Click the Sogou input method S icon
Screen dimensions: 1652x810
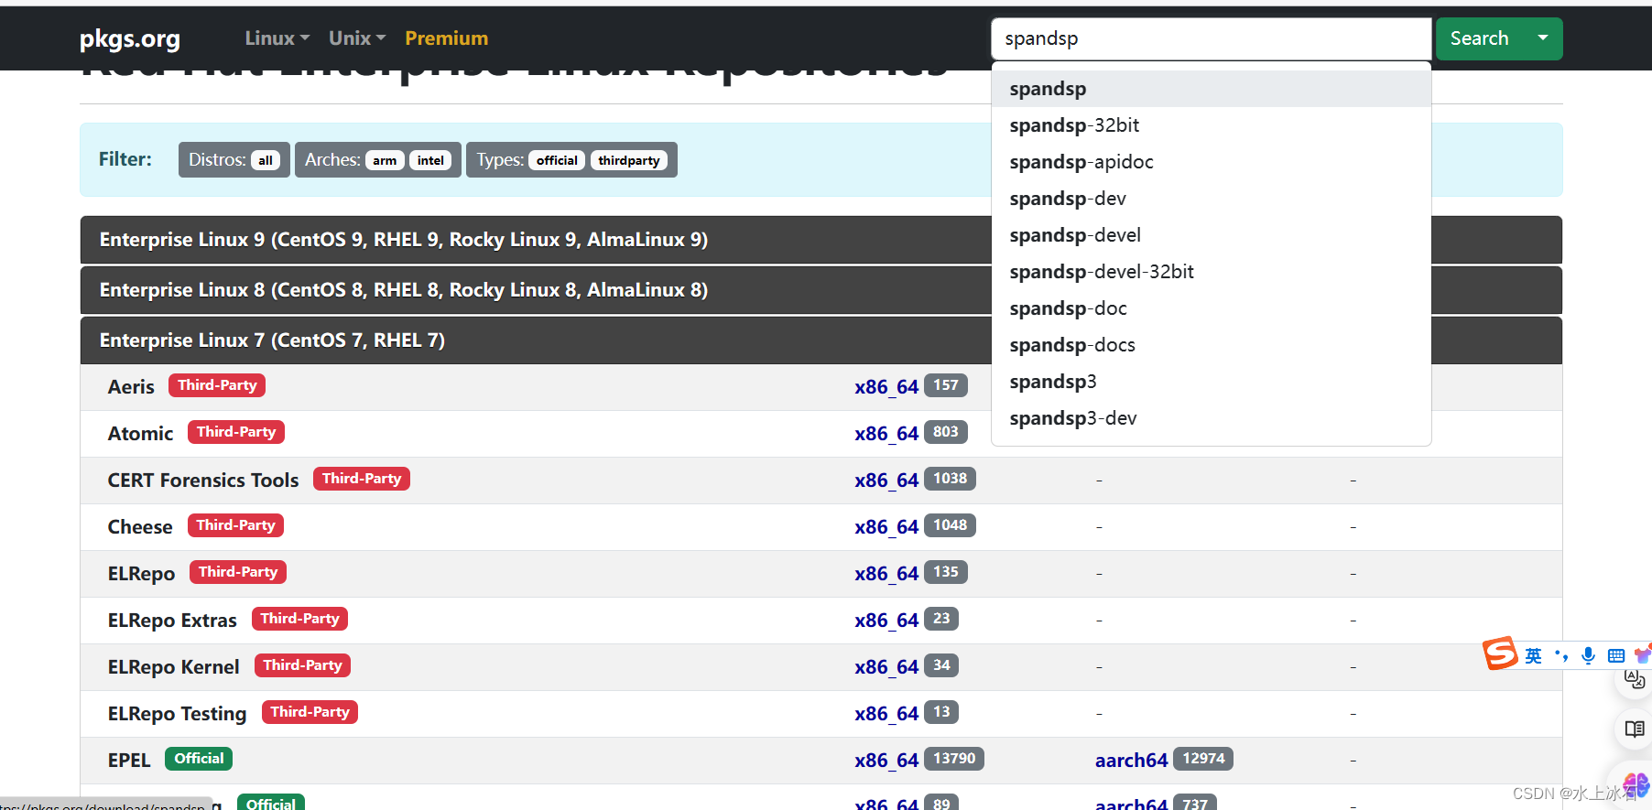(1500, 653)
